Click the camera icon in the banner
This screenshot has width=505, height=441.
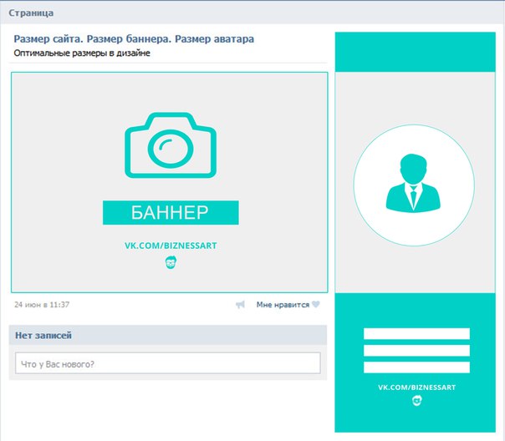click(x=171, y=145)
